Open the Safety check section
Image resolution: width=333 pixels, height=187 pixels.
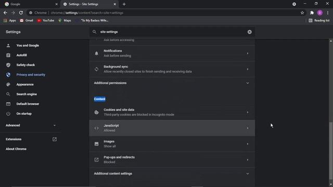(25, 65)
